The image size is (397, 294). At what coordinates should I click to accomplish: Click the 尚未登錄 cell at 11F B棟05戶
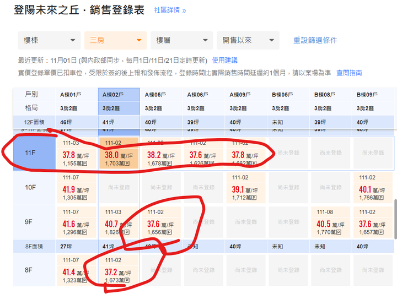288,153
